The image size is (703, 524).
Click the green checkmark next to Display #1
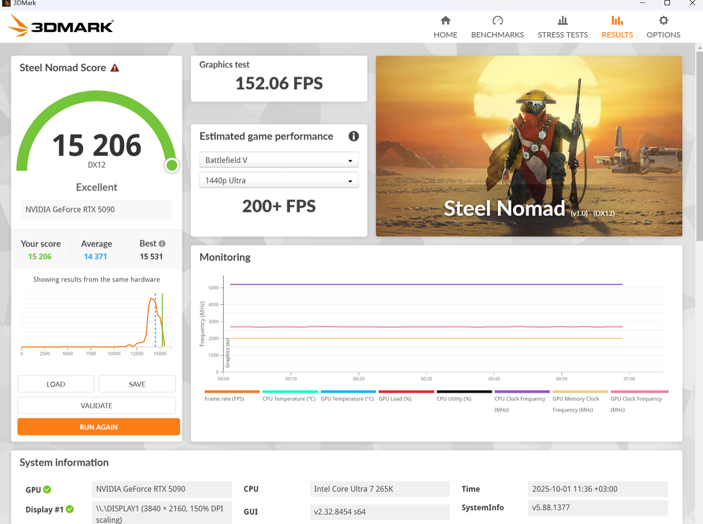69,509
